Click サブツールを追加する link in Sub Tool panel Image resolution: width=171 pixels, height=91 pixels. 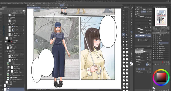click(x=143, y=40)
